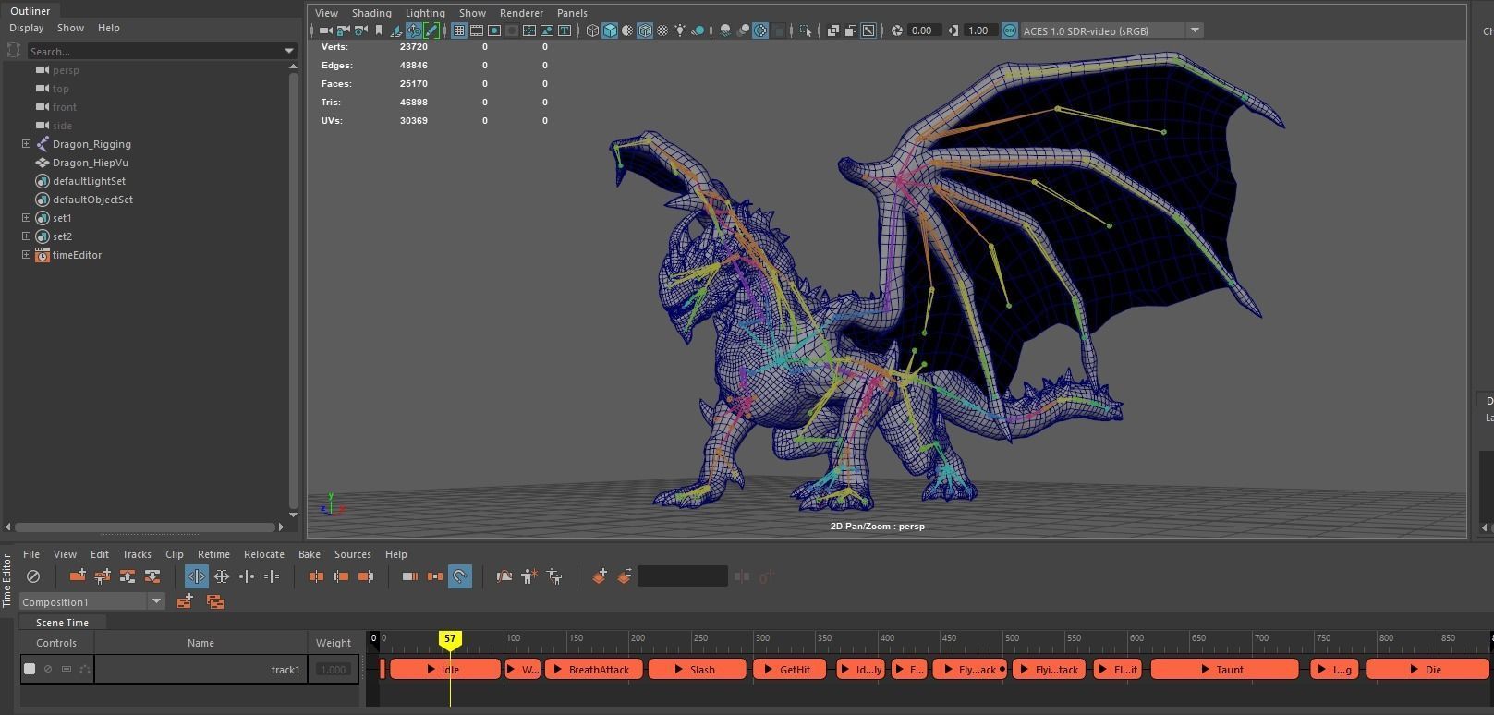This screenshot has width=1494, height=715.
Task: Toggle lock camera icon in viewport toolbar
Action: [x=343, y=30]
